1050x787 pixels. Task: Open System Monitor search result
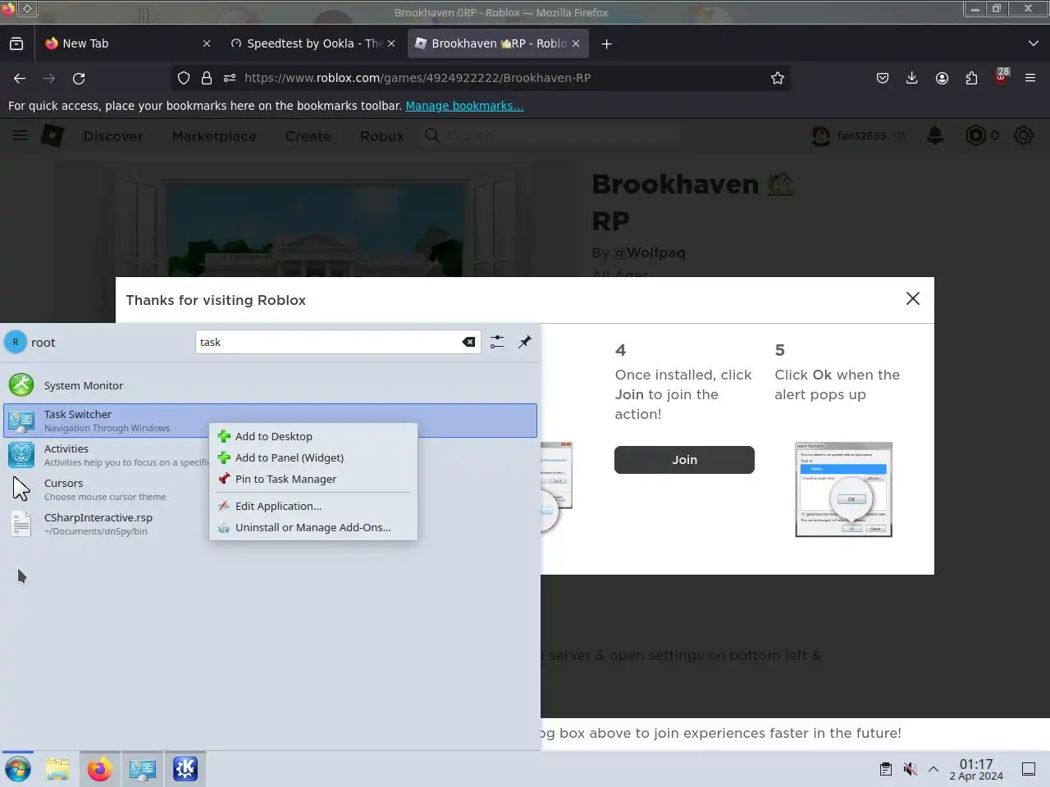[270, 385]
